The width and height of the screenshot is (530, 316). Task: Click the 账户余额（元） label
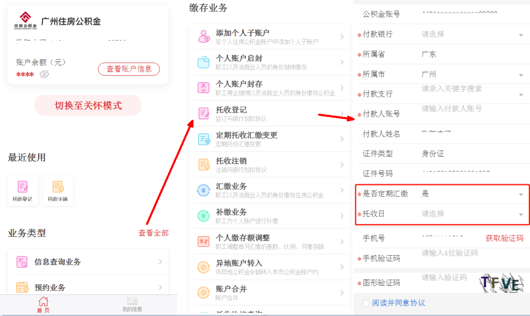(x=41, y=62)
